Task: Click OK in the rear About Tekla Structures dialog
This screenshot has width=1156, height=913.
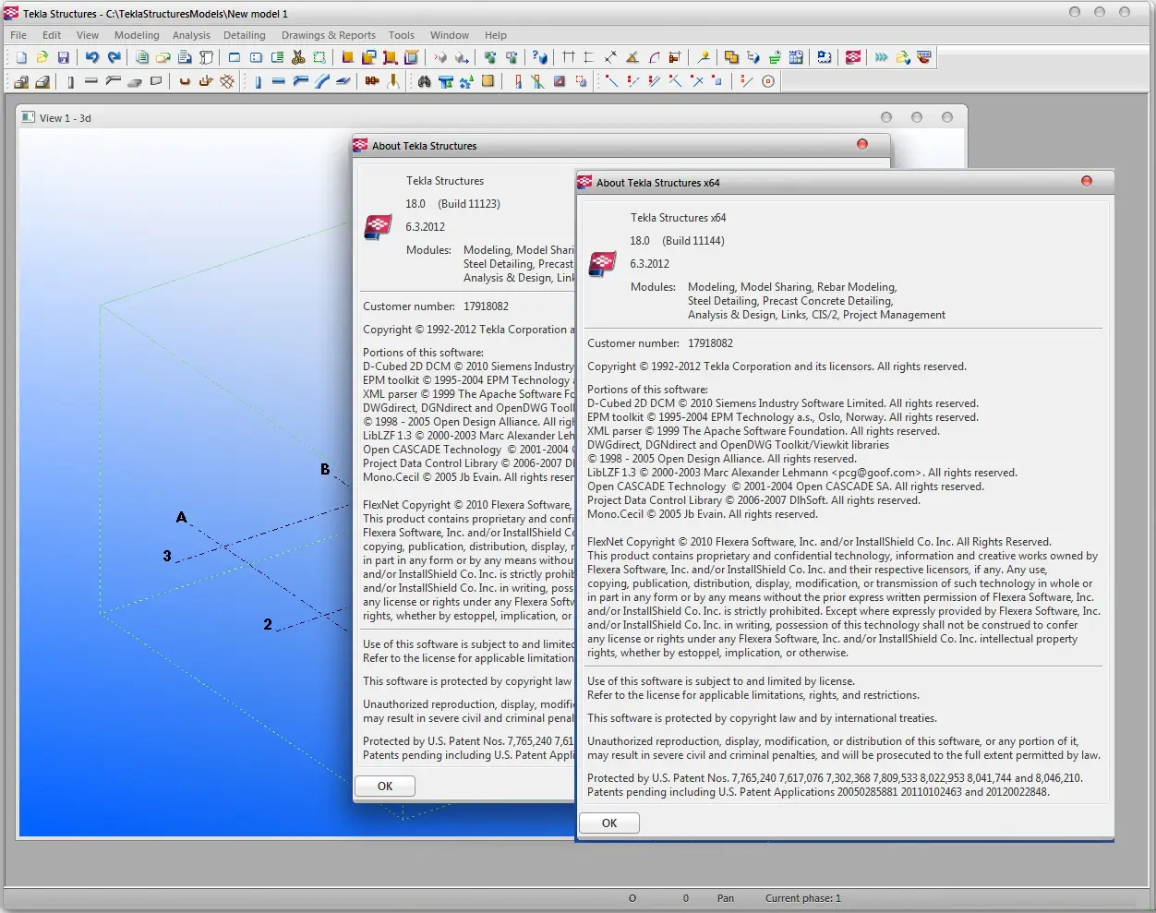Action: click(385, 786)
